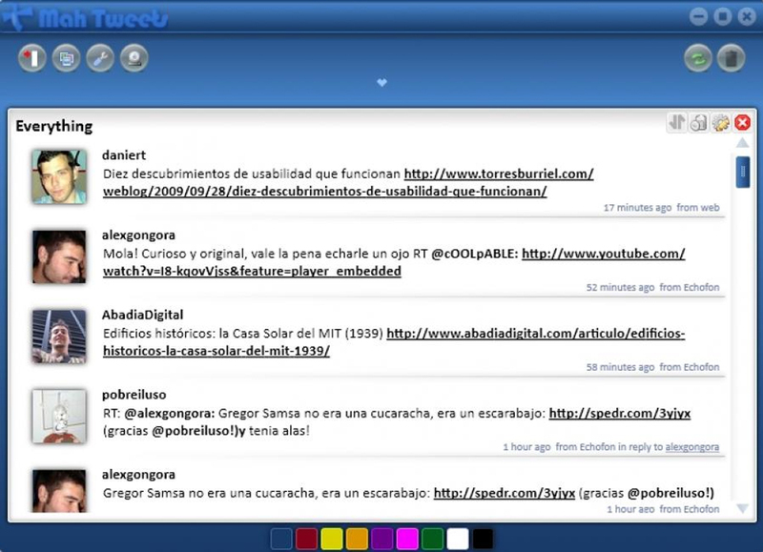Click username daniert

(124, 155)
